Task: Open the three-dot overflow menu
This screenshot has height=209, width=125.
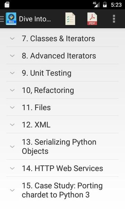Action: point(114,19)
